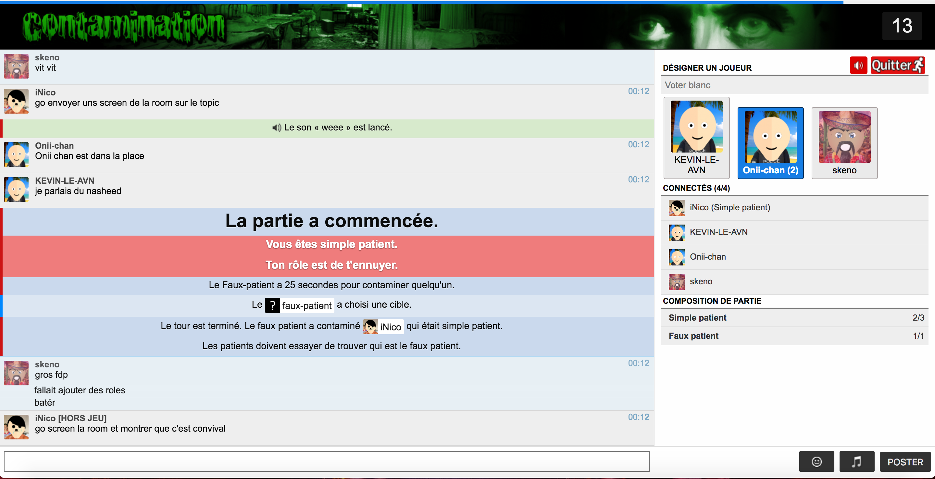Screen dimensions: 935x479
Task: Toggle vote on Onii-chan (2) card
Action: coord(770,143)
